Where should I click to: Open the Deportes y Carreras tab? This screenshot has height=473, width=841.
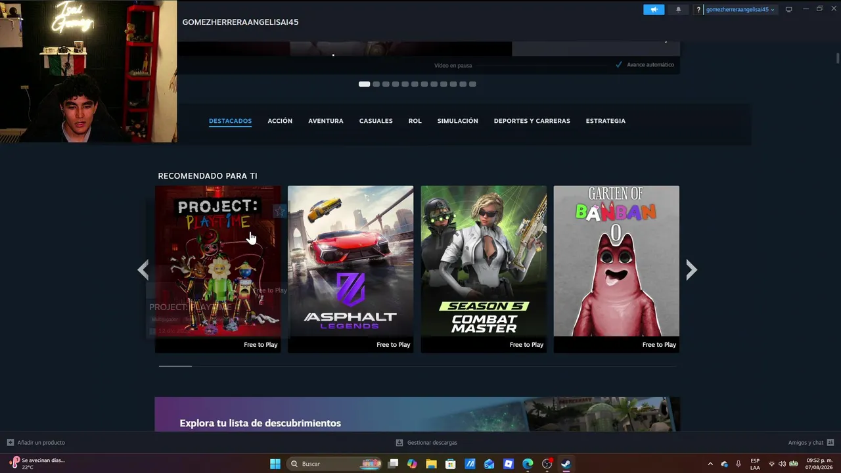coord(532,121)
